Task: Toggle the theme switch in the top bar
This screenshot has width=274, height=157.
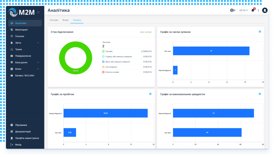Action: coord(233,10)
